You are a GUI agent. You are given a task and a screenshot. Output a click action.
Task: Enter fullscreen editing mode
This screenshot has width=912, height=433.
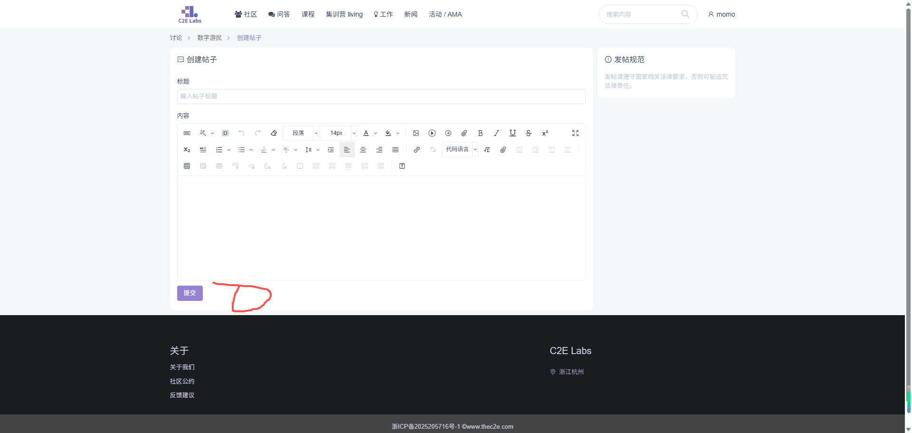[575, 133]
